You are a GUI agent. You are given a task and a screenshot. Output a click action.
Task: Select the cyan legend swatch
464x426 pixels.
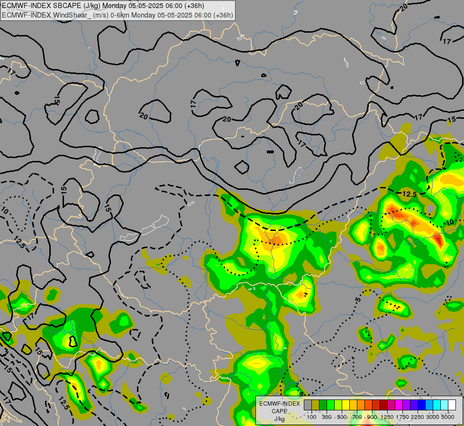click(x=437, y=405)
